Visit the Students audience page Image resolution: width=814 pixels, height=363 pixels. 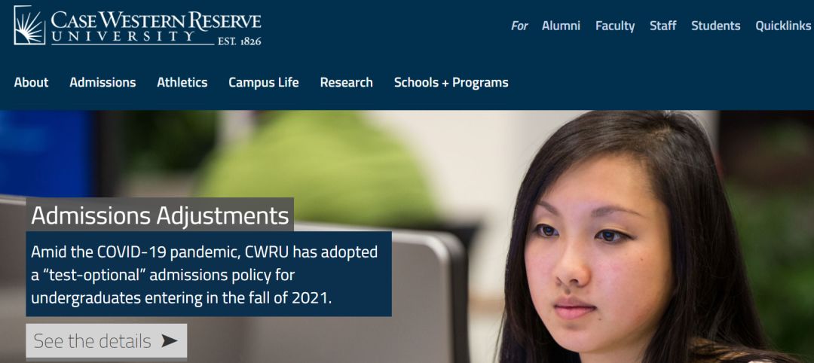click(715, 26)
